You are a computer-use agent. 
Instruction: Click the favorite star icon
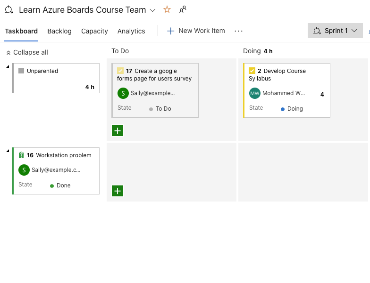[x=167, y=9]
